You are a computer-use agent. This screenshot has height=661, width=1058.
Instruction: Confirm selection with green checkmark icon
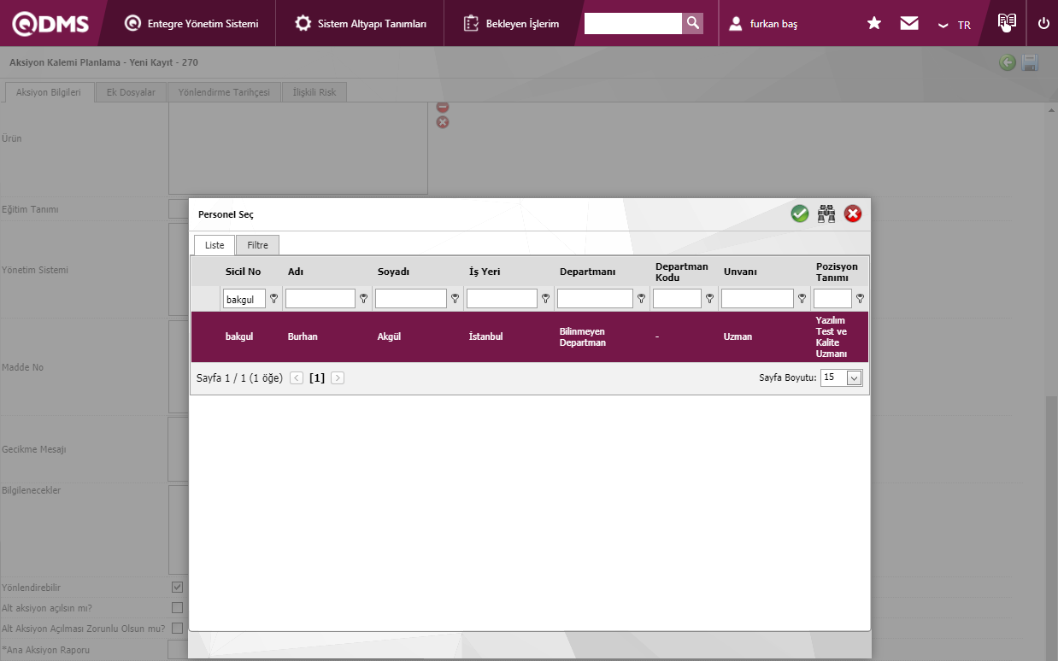click(x=799, y=214)
